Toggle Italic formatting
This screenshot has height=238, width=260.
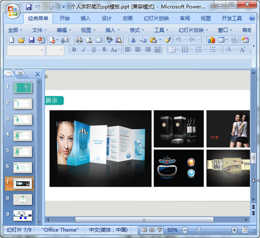point(84,50)
